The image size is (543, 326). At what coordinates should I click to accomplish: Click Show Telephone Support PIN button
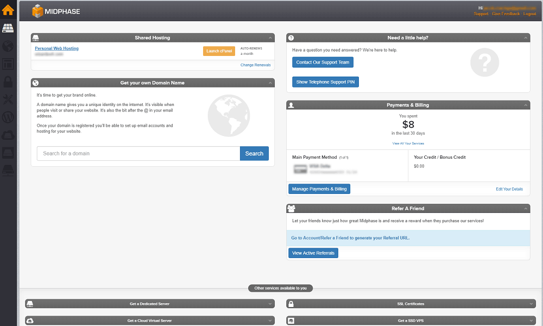pos(325,82)
